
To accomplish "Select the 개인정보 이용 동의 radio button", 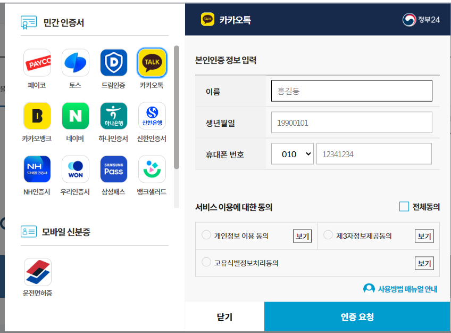I will (x=206, y=235).
